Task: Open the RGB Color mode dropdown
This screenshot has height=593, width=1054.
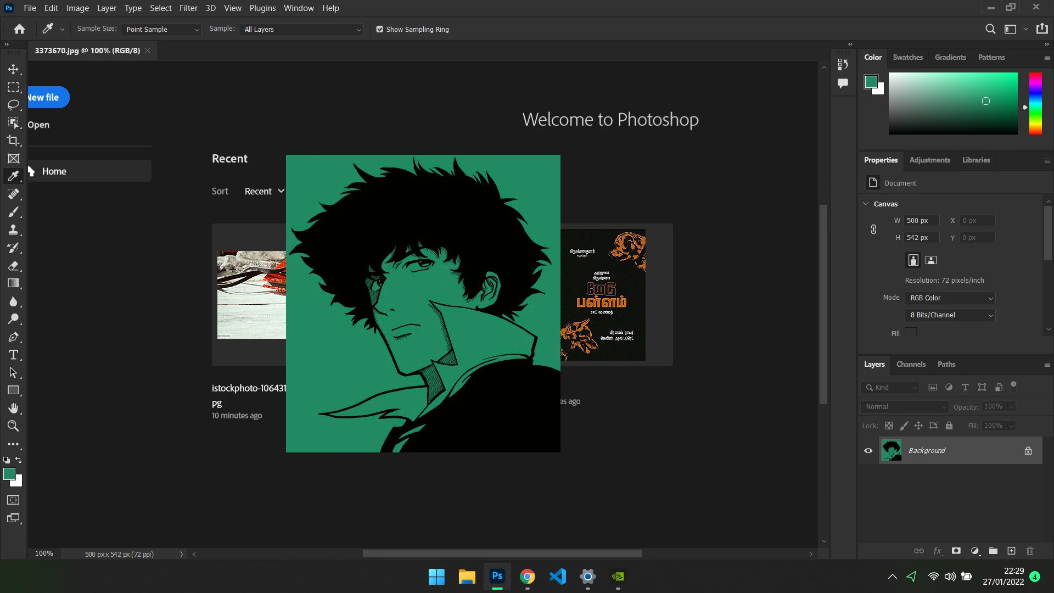Action: 950,298
